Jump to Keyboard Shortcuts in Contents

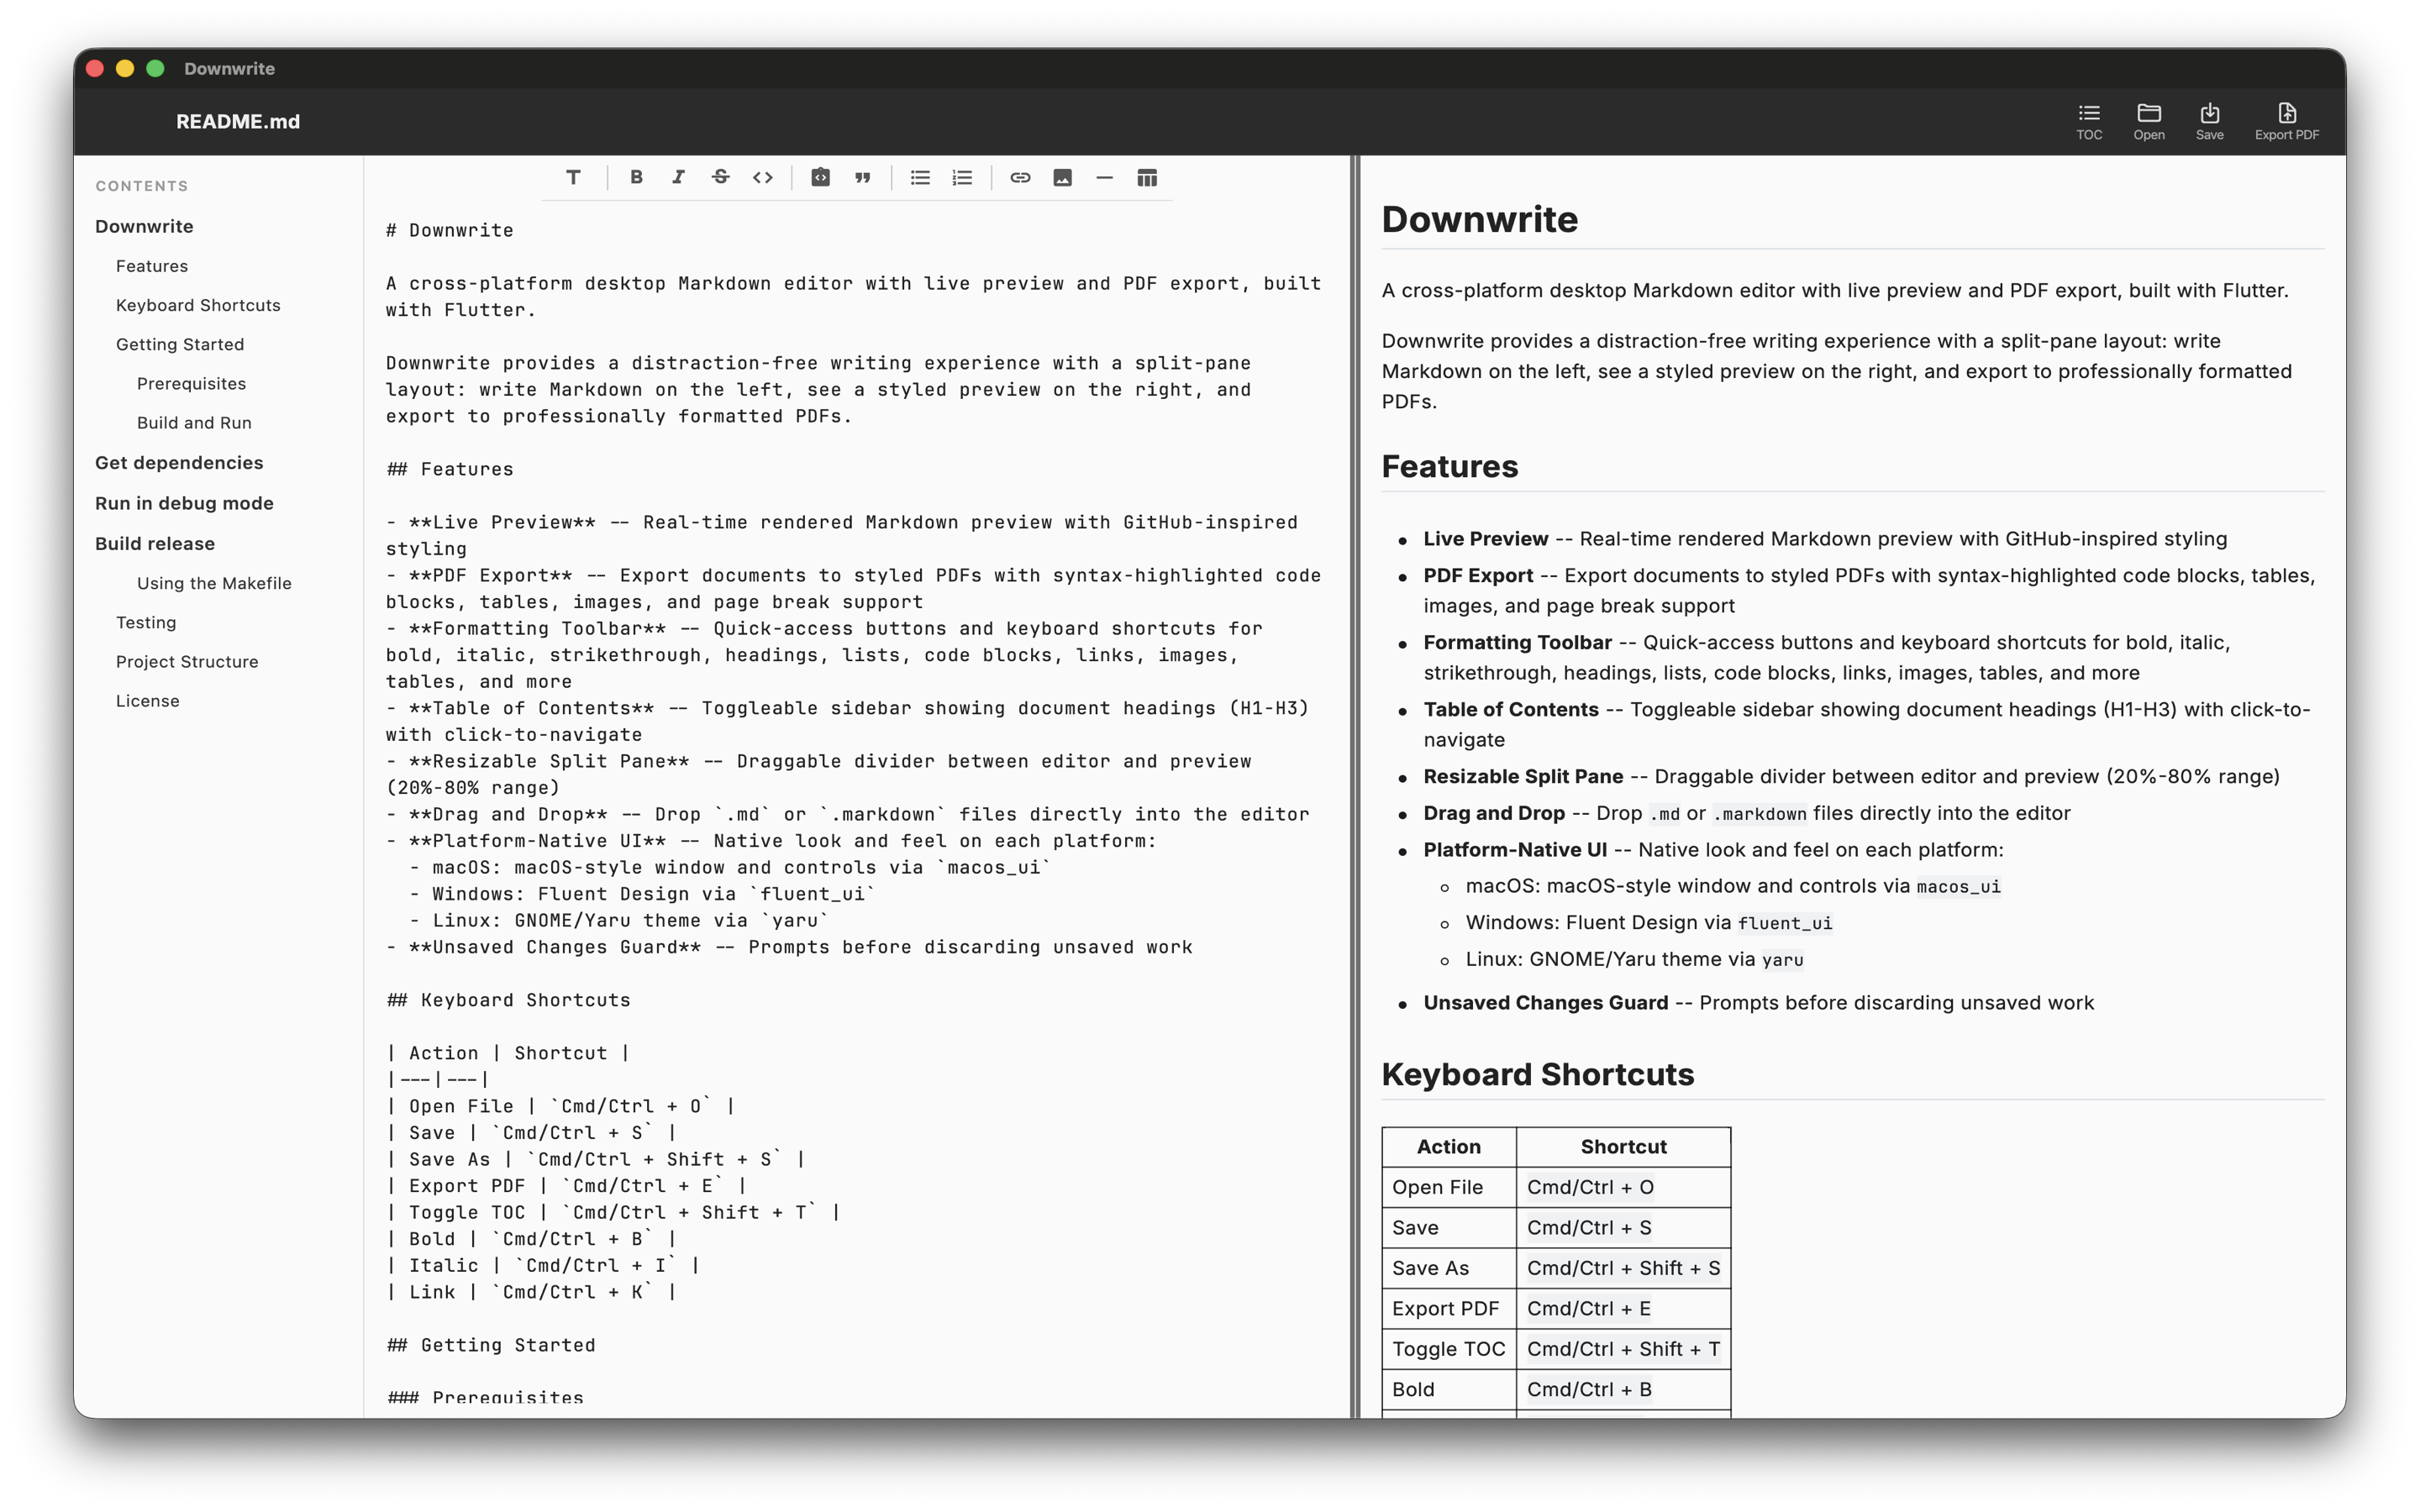tap(197, 305)
